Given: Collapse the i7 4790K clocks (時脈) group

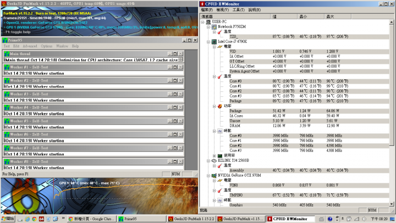Looking at the screenshot, I should coord(214,131).
